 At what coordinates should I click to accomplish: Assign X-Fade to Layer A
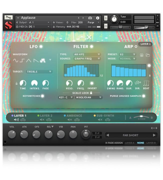pos(129,143)
